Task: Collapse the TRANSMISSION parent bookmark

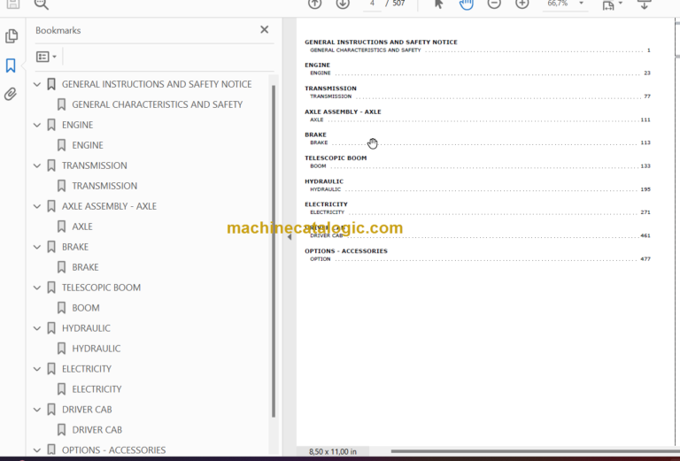Action: click(37, 166)
